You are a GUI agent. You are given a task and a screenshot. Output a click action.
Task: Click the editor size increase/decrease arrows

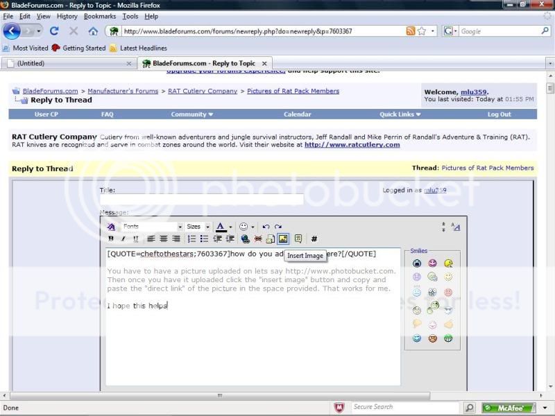coord(443,227)
